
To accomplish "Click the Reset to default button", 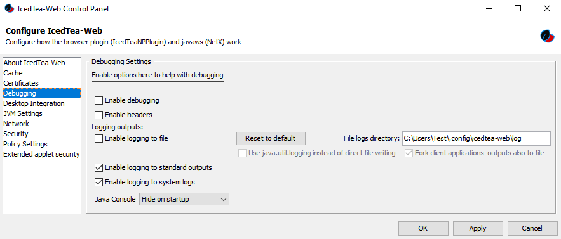I will (271, 138).
